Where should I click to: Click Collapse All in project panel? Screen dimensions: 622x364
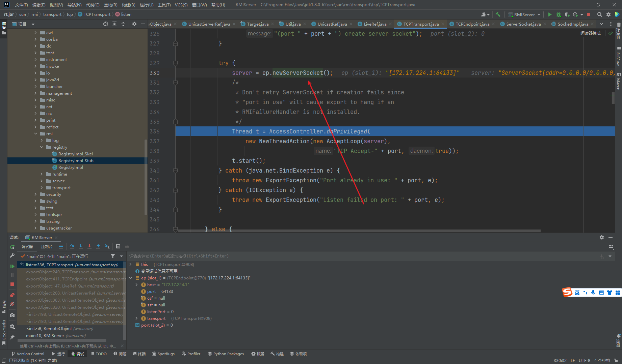(x=123, y=24)
